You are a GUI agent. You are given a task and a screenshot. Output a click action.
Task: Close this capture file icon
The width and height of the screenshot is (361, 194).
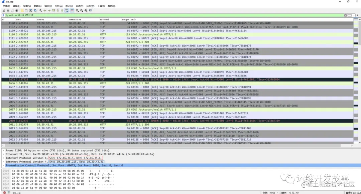31,11
